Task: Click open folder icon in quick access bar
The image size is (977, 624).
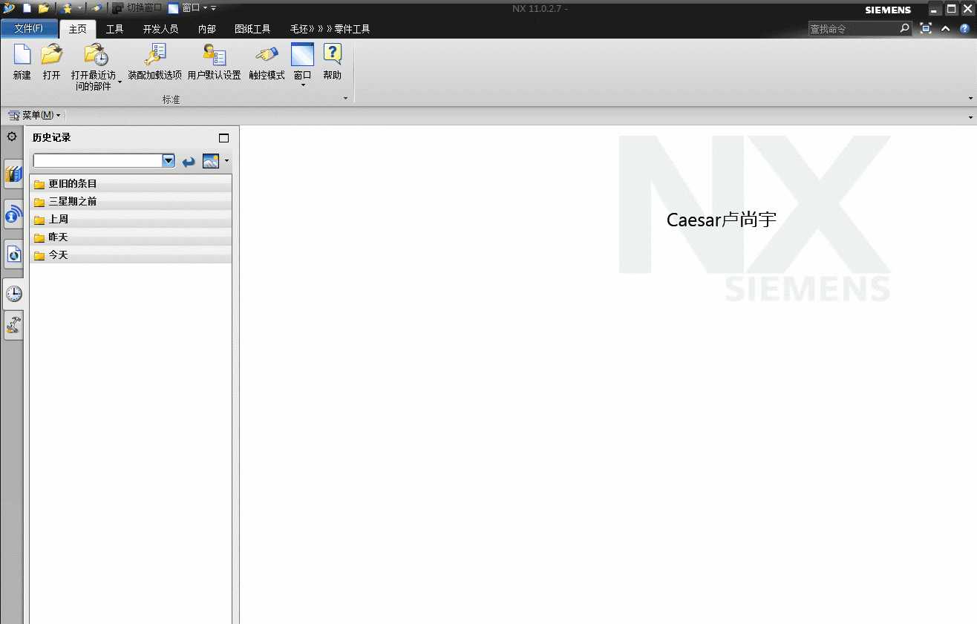Action: click(44, 8)
